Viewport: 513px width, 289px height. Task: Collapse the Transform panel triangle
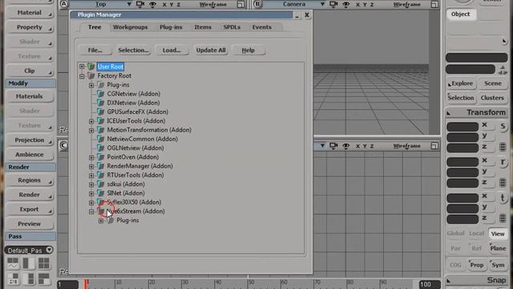point(449,113)
